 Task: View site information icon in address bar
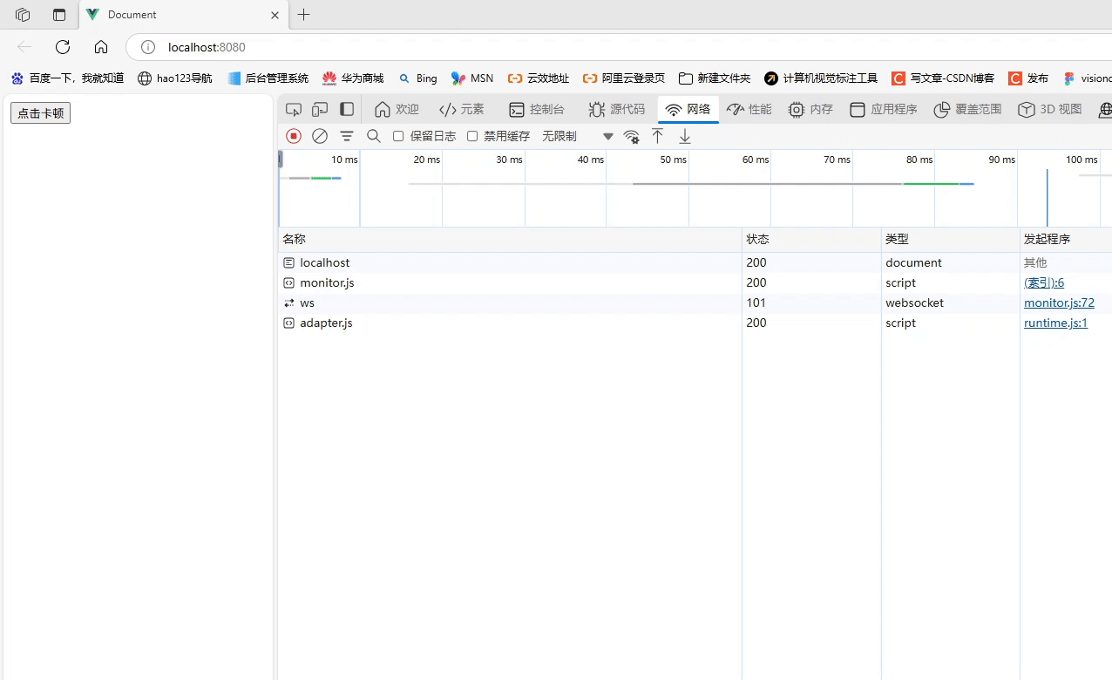pyautogui.click(x=148, y=47)
